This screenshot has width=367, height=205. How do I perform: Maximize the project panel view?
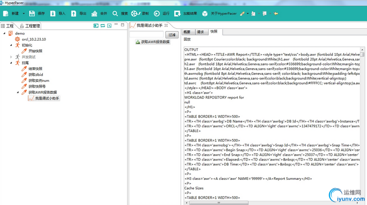coord(122,25)
